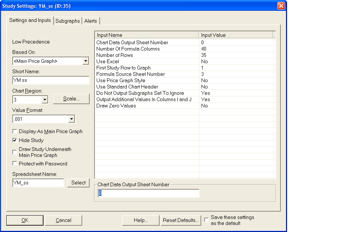This screenshot has width=357, height=232.
Task: Select Do Not Output Subgraphs Set To Ignore row
Action: pos(184,93)
